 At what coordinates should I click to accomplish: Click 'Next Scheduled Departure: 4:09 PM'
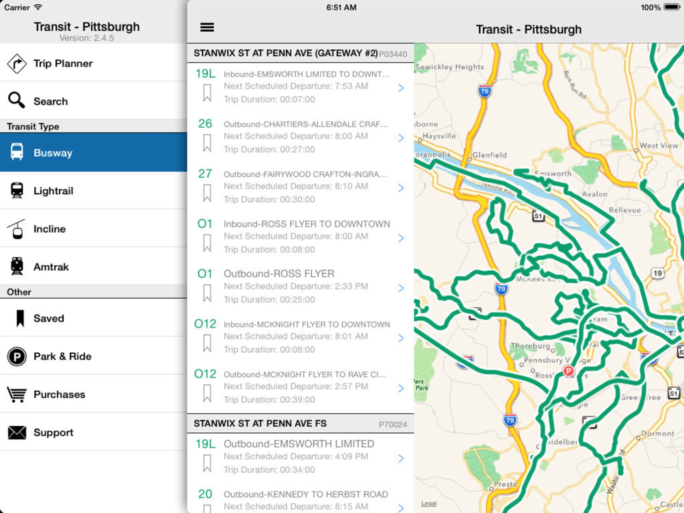[295, 456]
